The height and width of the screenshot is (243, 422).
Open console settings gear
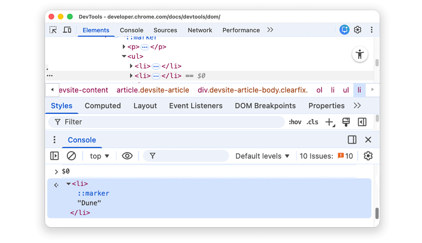pos(368,156)
